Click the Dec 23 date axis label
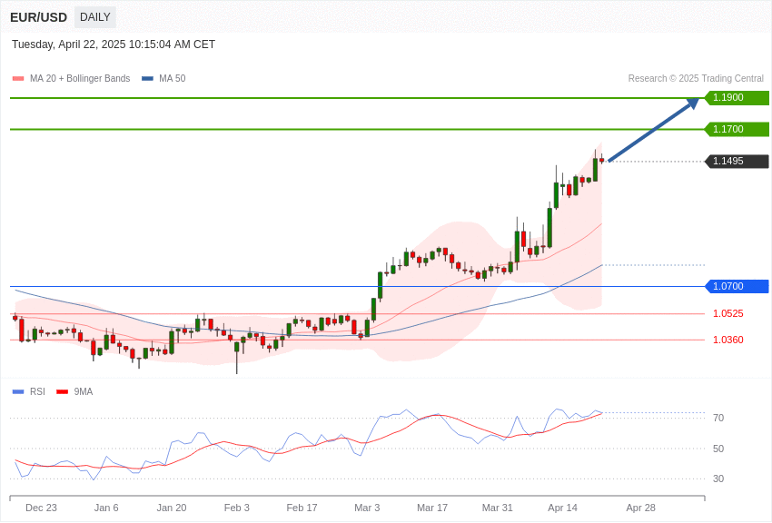This screenshot has height=523, width=772. coord(42,508)
